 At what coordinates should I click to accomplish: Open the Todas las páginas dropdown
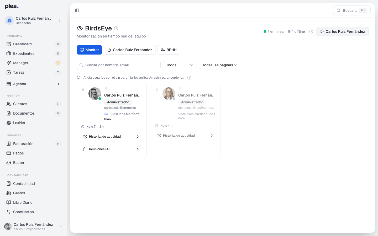[x=220, y=65]
